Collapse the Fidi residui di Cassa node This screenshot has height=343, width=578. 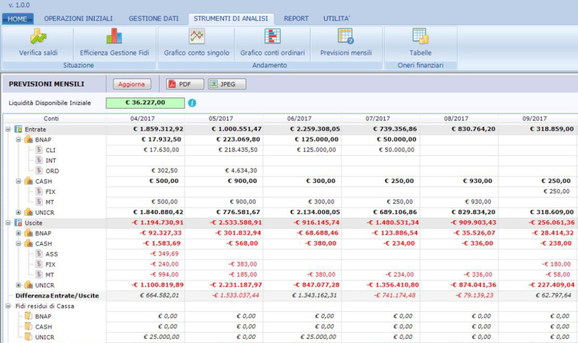pos(8,306)
